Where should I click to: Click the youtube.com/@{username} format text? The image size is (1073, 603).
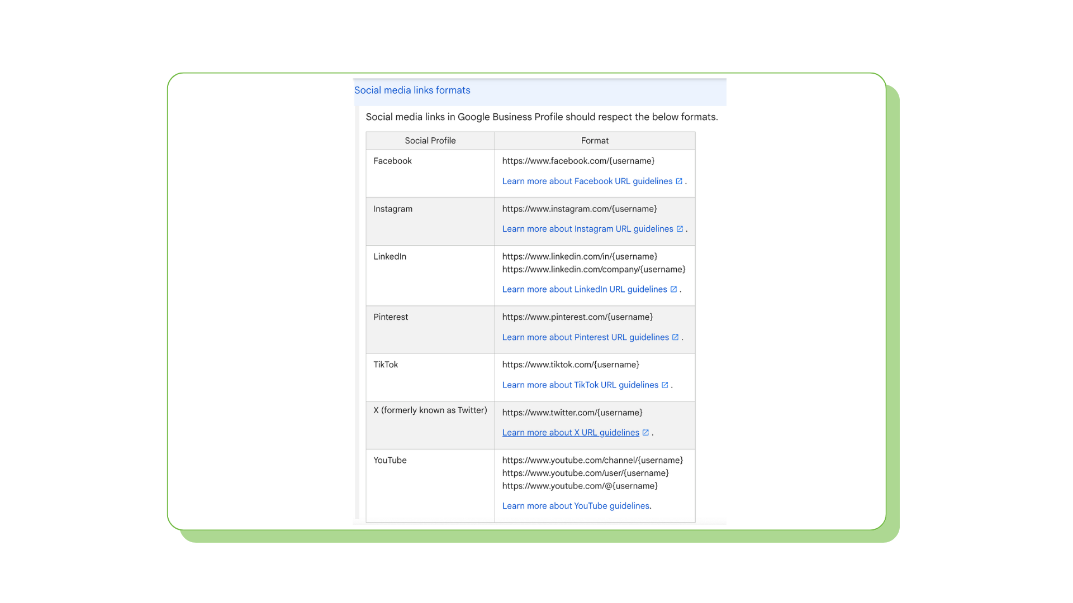[580, 486]
